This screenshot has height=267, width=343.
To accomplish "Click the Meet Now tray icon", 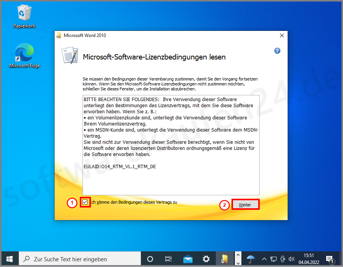I will click(x=283, y=259).
